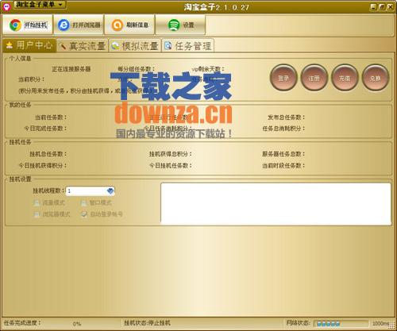Open browser via the IE icon

pos(64,25)
